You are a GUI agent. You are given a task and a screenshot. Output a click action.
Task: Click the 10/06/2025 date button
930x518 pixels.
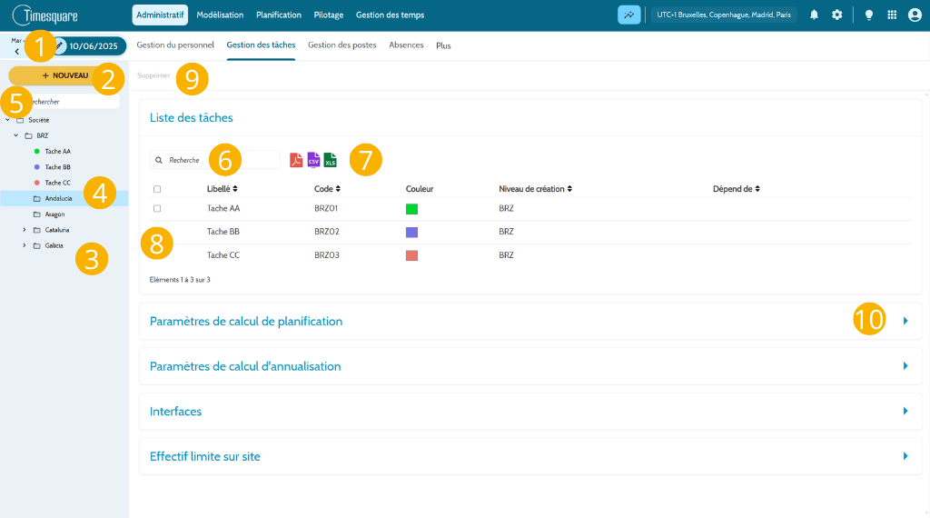89,45
